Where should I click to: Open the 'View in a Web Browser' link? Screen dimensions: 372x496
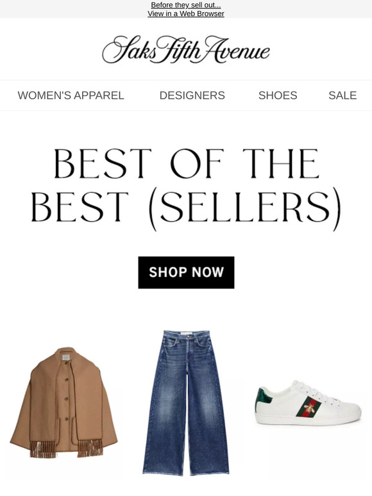(x=186, y=13)
